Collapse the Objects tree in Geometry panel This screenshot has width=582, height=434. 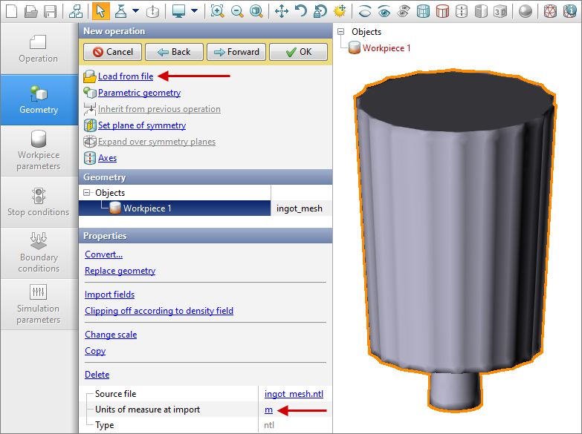pyautogui.click(x=88, y=193)
